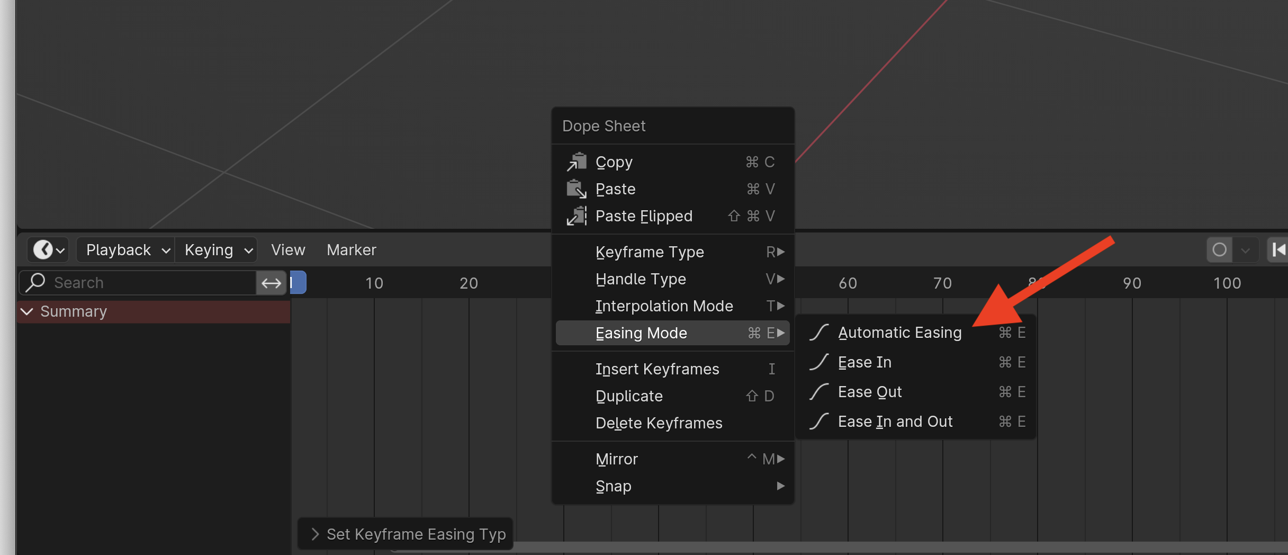Click frame 100 on the timeline ruler
The width and height of the screenshot is (1288, 555).
tap(1227, 283)
